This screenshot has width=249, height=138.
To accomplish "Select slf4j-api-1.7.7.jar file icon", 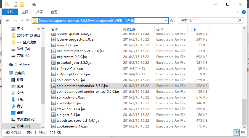I will pos(54,68).
